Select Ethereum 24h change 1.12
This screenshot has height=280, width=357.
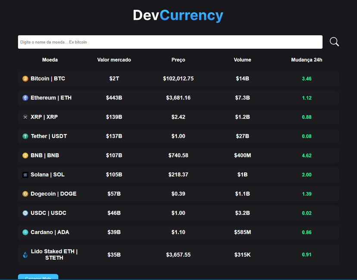(x=307, y=98)
